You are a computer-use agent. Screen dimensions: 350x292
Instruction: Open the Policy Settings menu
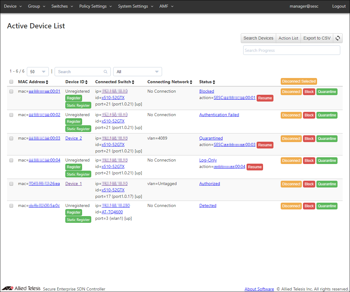(x=96, y=6)
